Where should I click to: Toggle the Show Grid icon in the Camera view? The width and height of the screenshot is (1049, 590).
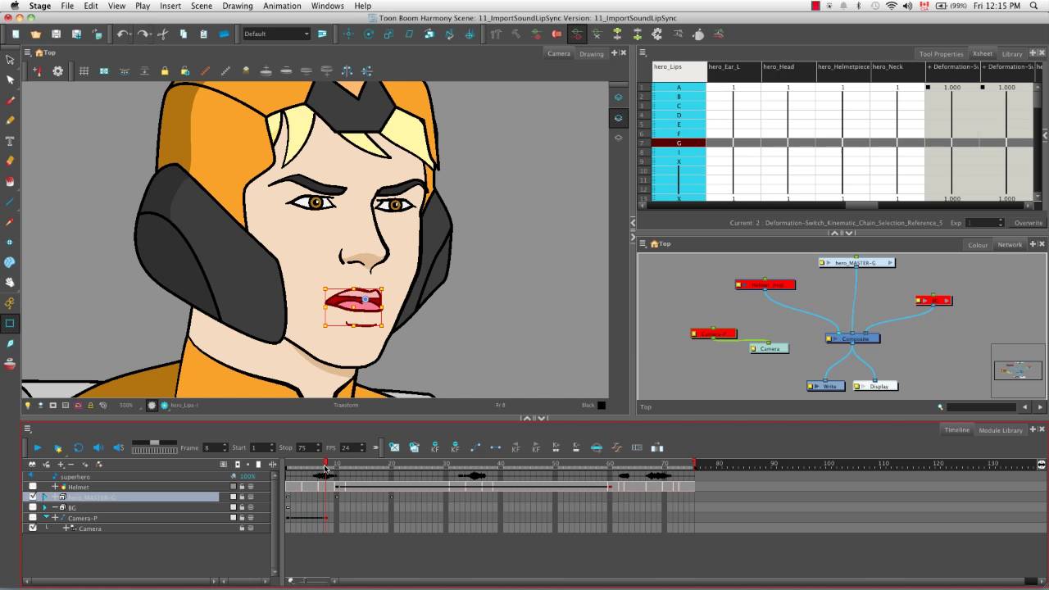[x=84, y=71]
